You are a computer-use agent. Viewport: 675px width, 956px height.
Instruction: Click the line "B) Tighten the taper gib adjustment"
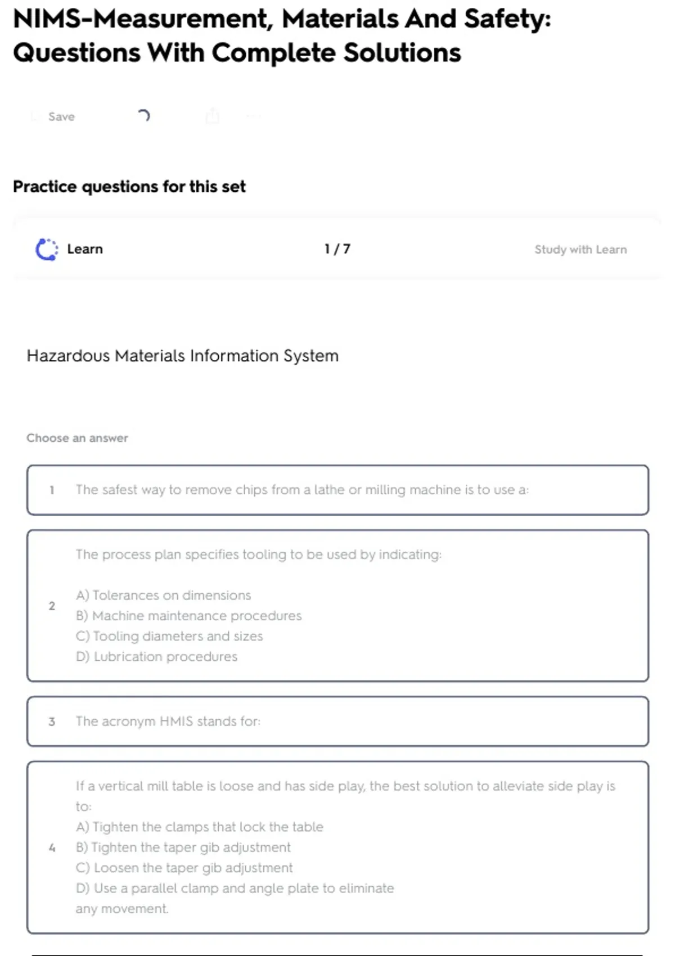pos(183,847)
